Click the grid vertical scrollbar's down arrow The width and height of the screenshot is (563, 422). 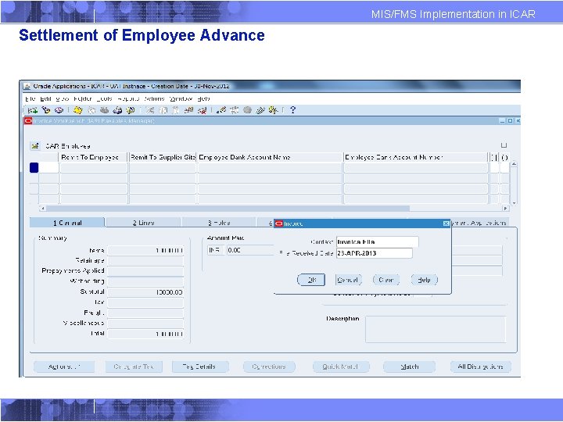pyautogui.click(x=514, y=202)
